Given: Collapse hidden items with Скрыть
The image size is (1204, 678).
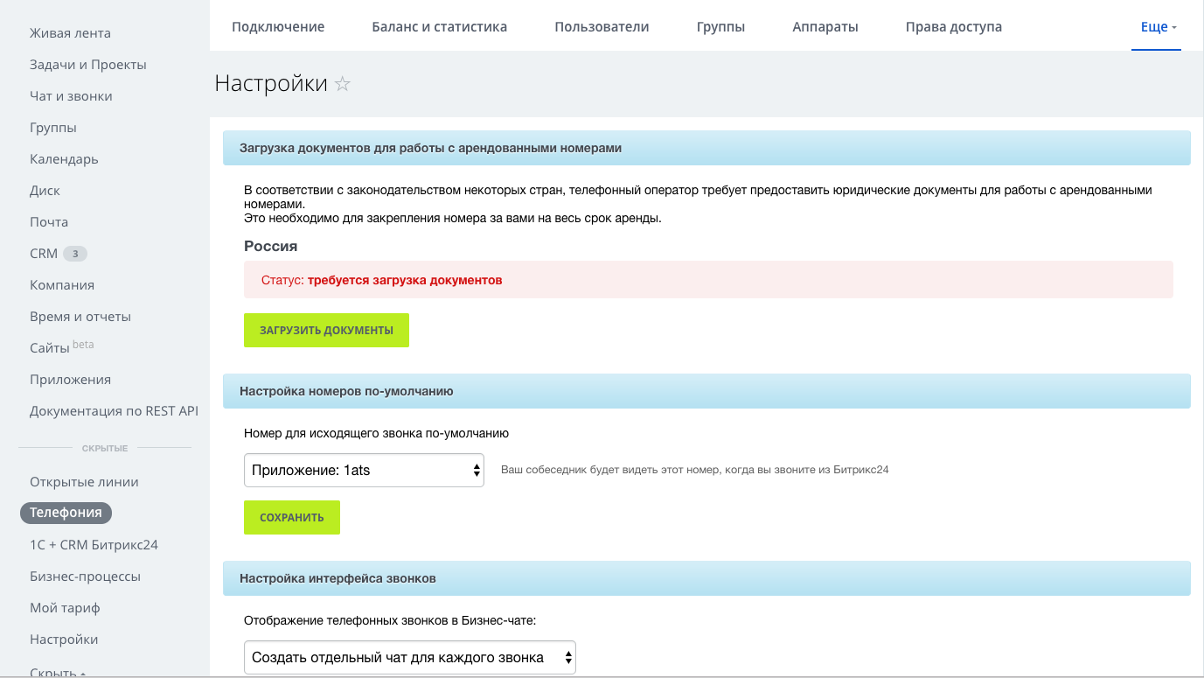Looking at the screenshot, I should click(x=58, y=672).
